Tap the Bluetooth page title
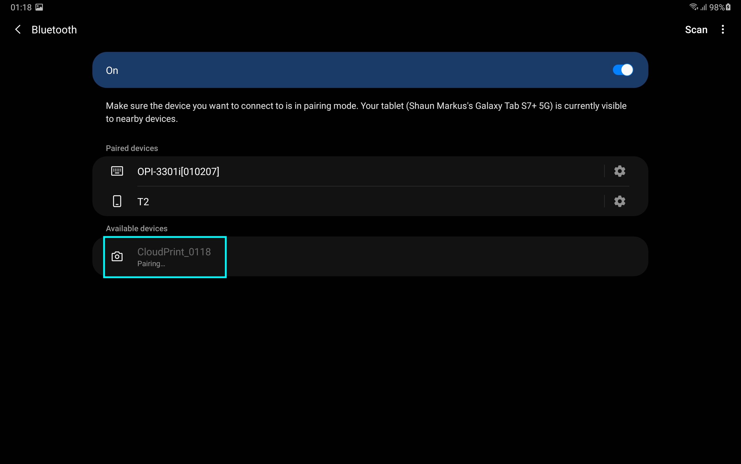This screenshot has height=464, width=741. 54,30
